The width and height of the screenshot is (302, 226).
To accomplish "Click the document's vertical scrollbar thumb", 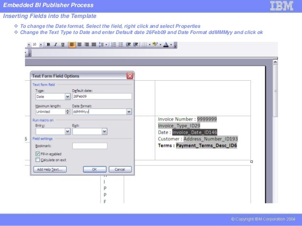I will [x=275, y=91].
